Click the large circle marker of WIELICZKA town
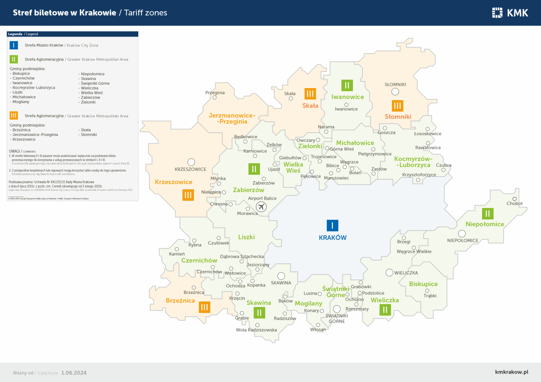Image resolution: width=541 pixels, height=382 pixels. click(x=389, y=273)
